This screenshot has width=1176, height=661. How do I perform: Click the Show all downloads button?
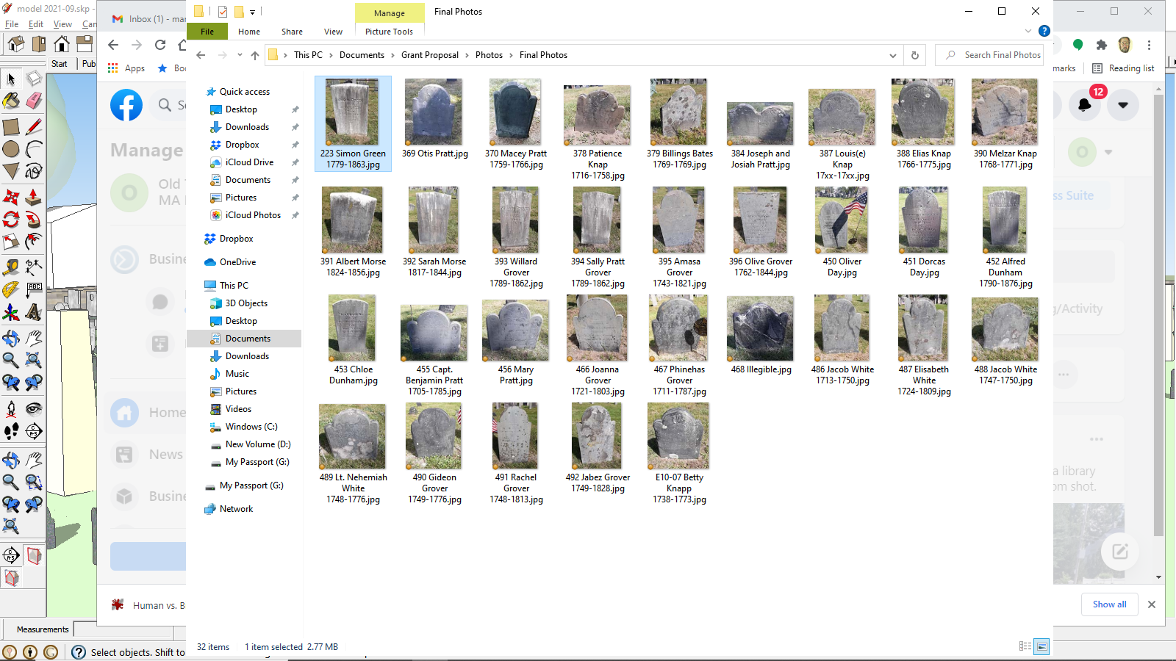[x=1109, y=604]
